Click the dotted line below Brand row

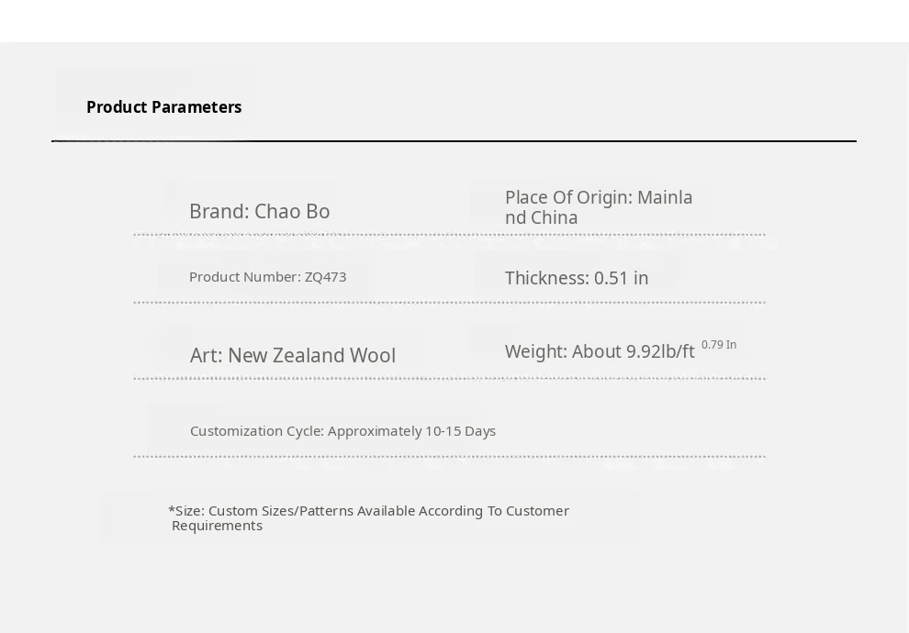point(449,235)
